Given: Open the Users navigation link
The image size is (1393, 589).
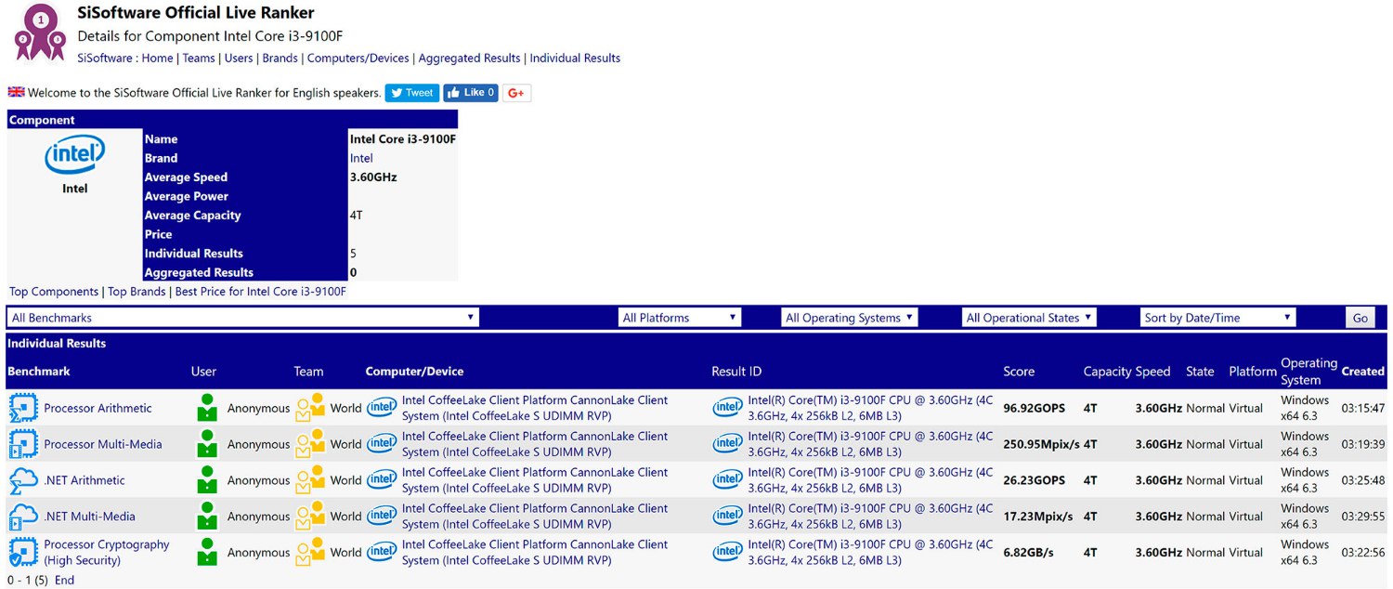Looking at the screenshot, I should [x=239, y=58].
